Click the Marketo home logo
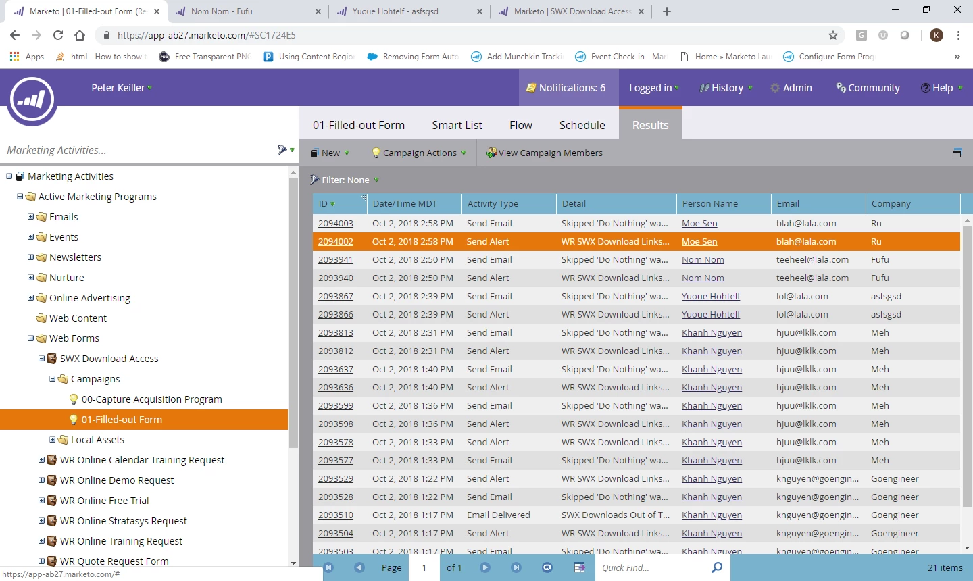Viewport: 973px width, 581px height. [x=32, y=100]
